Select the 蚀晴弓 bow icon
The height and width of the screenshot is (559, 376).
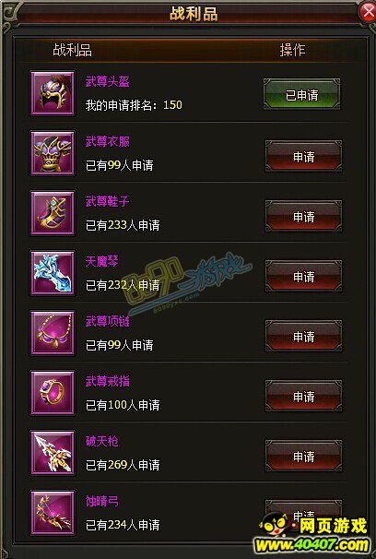tap(53, 512)
